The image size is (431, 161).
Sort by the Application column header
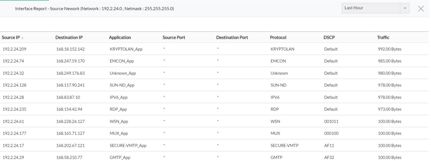point(120,37)
